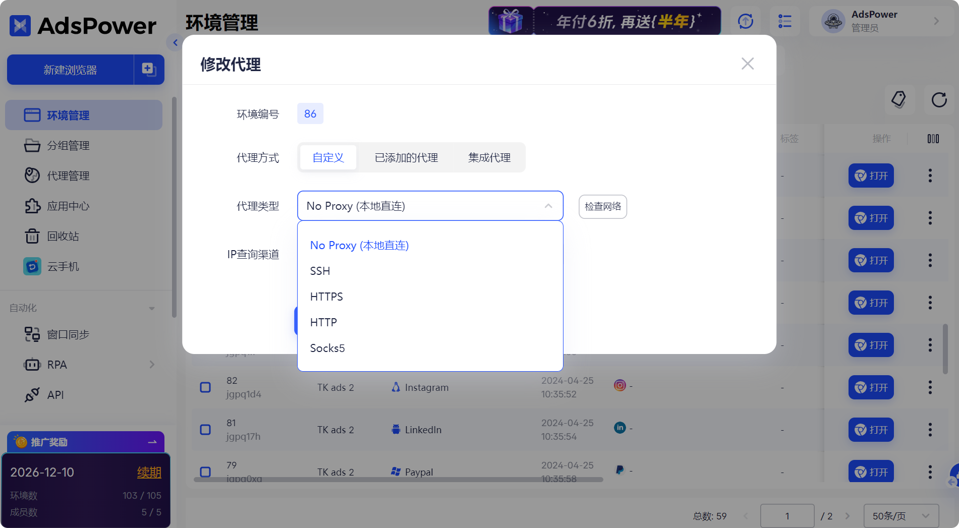Check the row checkbox for environment 82
This screenshot has width=959, height=528.
205,387
